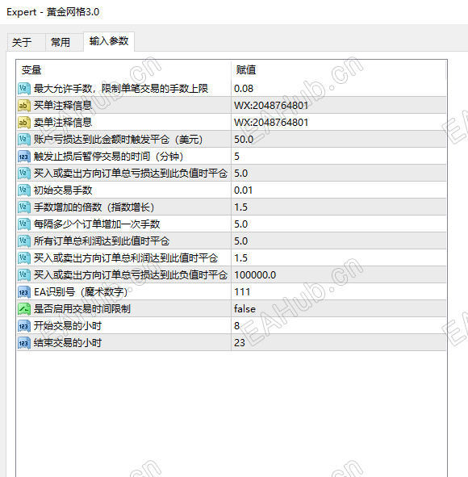Edit the end hour value 23
This screenshot has width=468, height=477.
pyautogui.click(x=338, y=343)
